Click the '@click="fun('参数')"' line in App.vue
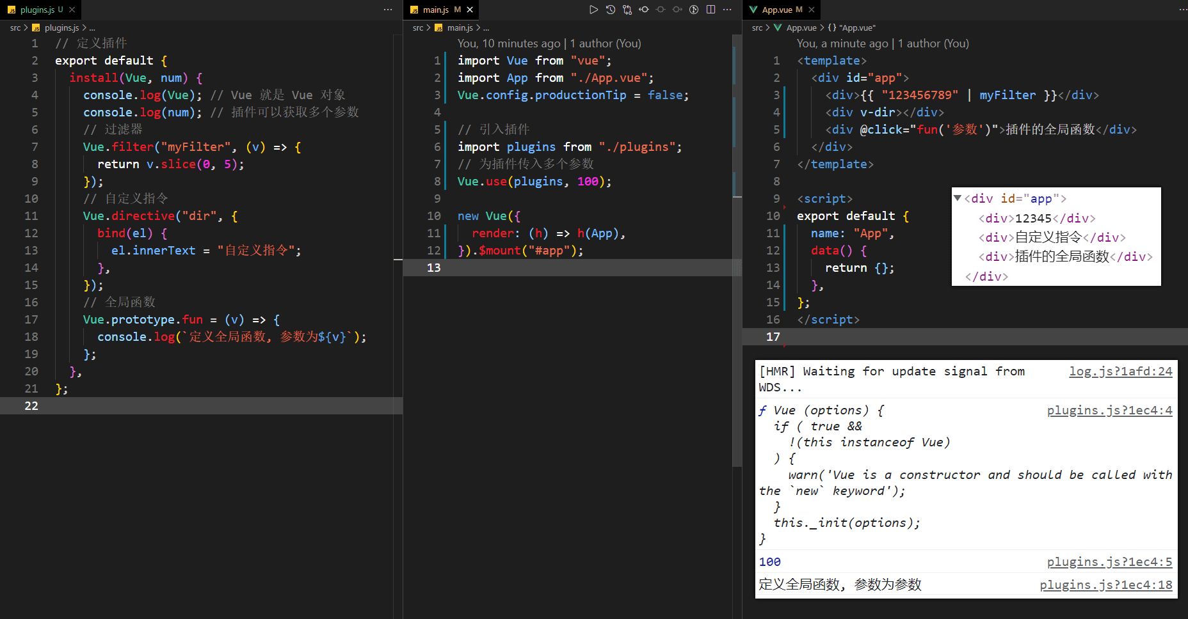The image size is (1188, 619). point(981,129)
